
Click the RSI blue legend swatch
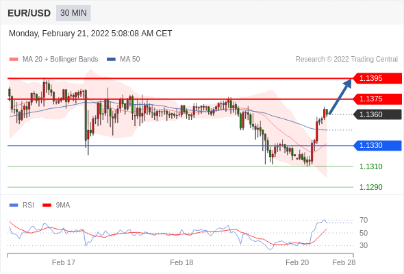coord(14,206)
